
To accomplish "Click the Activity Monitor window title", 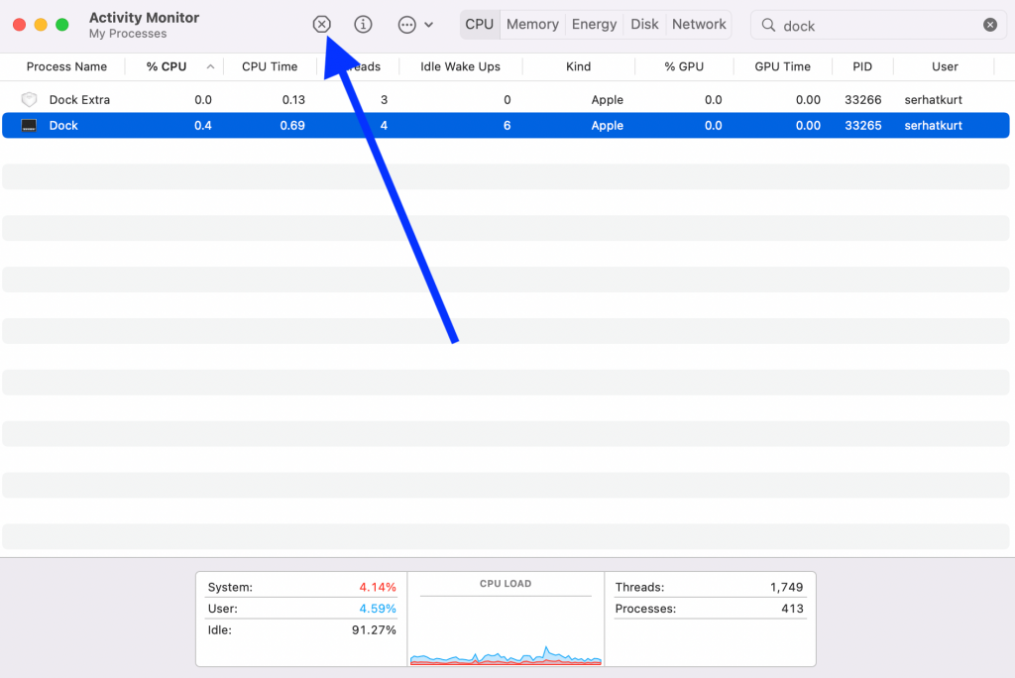I will click(144, 18).
